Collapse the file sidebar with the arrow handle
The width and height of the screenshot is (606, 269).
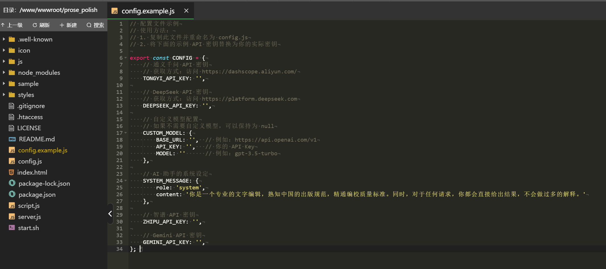[x=110, y=214]
